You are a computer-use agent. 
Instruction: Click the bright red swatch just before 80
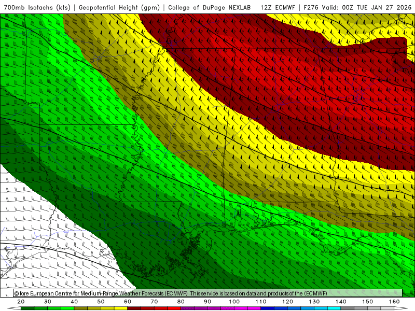click(x=174, y=308)
